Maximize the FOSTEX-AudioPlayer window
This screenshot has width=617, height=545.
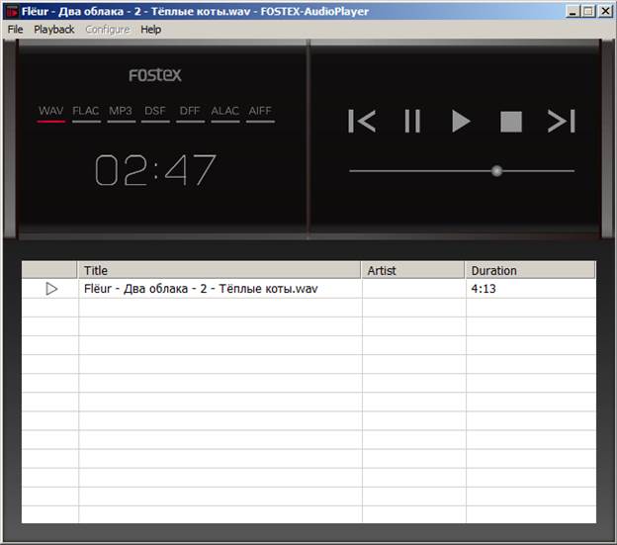[588, 11]
